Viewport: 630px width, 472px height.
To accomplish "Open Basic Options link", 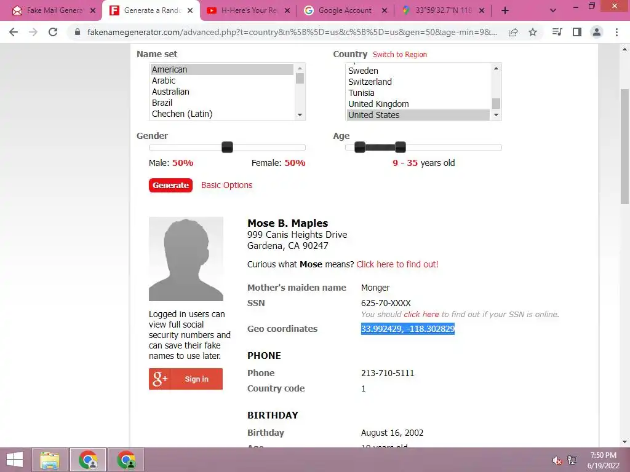I will coord(226,185).
